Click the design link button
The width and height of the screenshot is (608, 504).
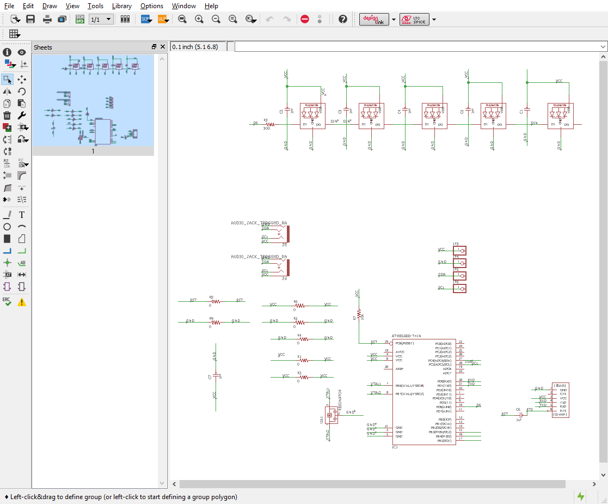click(x=374, y=19)
